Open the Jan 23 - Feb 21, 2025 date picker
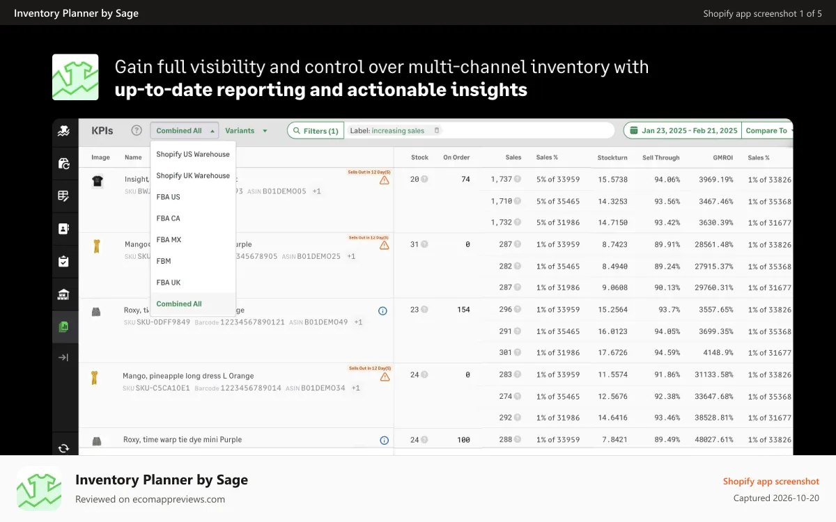This screenshot has height=522, width=836. [x=683, y=130]
